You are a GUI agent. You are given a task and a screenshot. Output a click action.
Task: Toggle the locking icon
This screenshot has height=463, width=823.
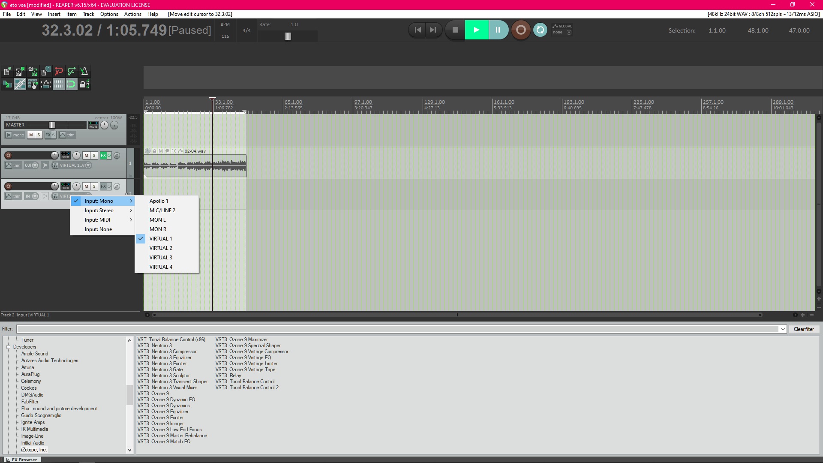click(84, 84)
